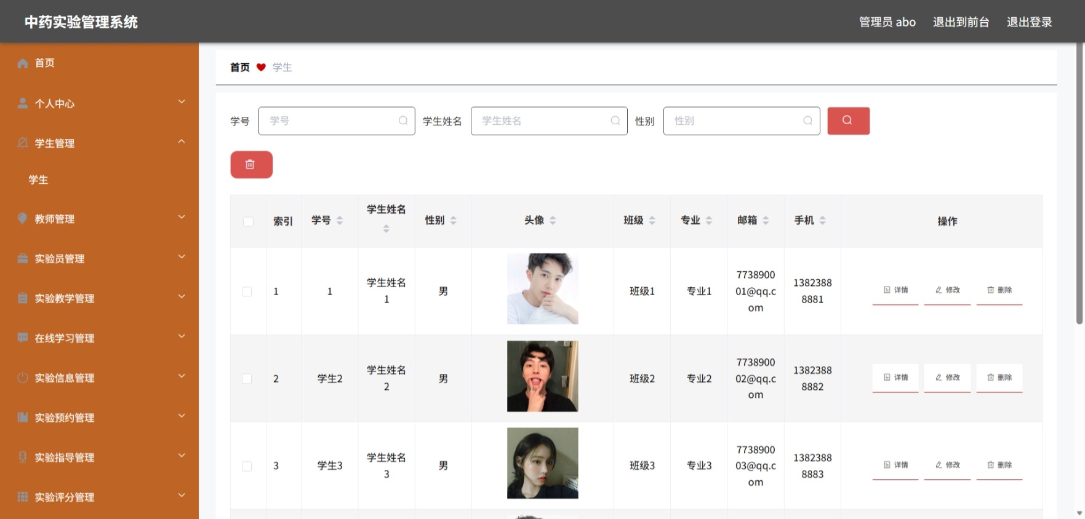Viewport: 1085px width, 519px height.
Task: Check the checkbox for row 学生姓名1
Action: (247, 291)
